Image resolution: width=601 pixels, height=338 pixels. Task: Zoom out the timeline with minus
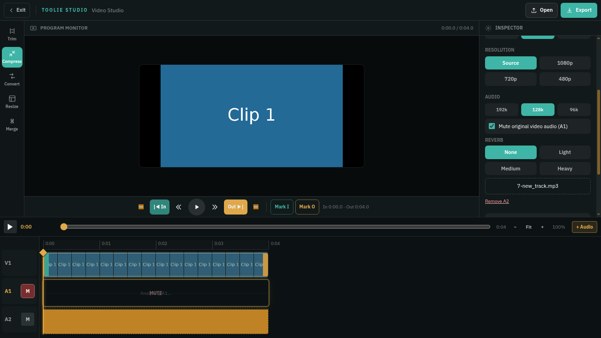coord(515,227)
